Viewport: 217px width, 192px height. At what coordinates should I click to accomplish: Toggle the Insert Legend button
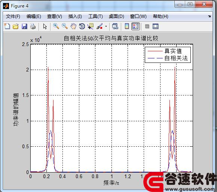135,26
